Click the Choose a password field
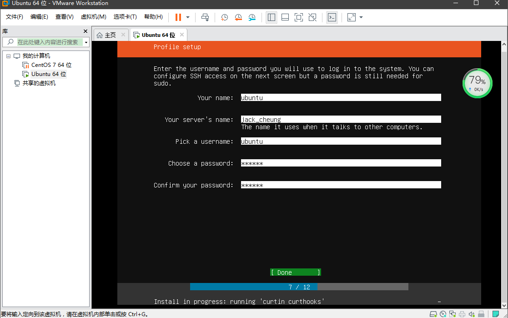 [x=341, y=163]
